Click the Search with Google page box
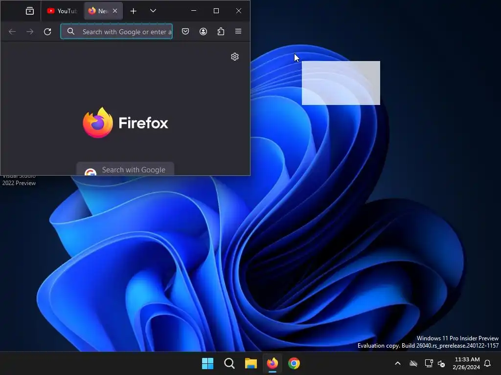This screenshot has height=375, width=501. tap(125, 169)
